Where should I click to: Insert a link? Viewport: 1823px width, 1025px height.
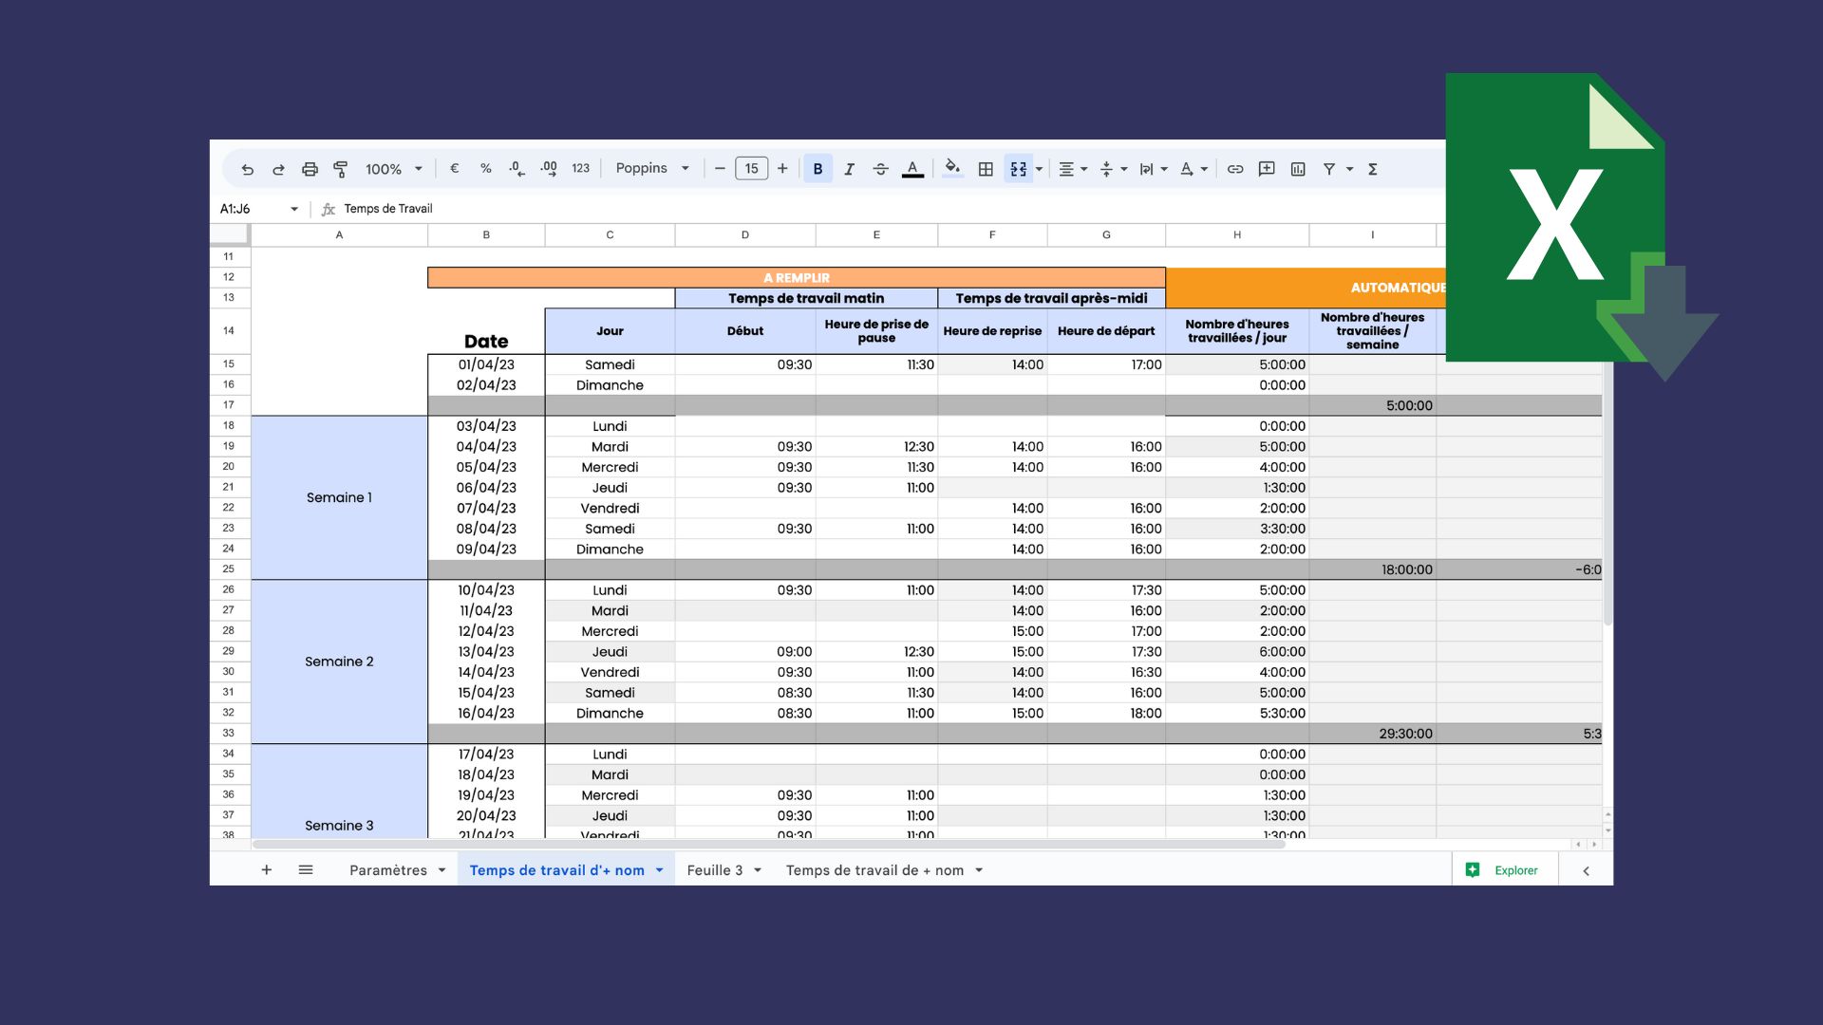pos(1235,168)
